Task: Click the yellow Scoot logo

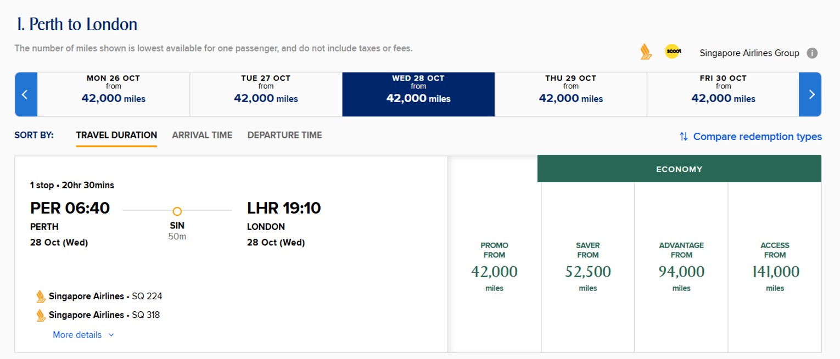Action: click(673, 52)
